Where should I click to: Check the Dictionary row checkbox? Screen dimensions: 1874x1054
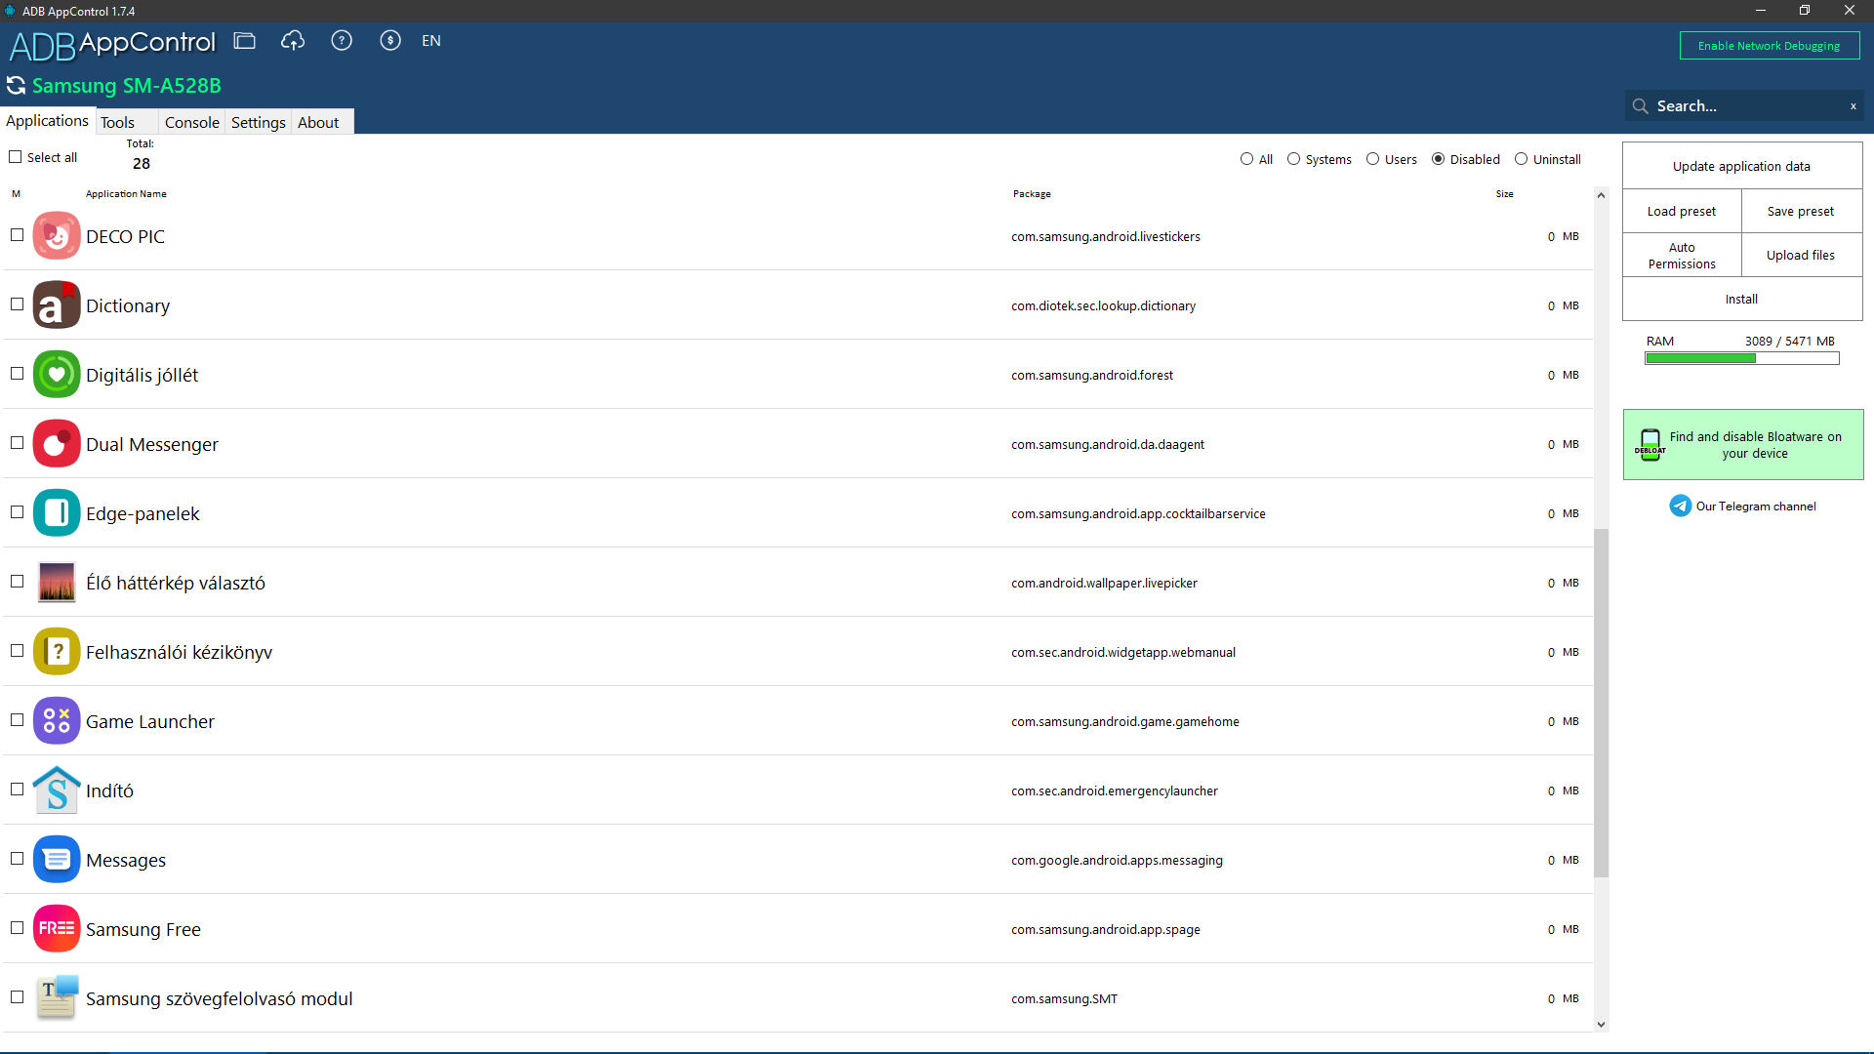(17, 304)
